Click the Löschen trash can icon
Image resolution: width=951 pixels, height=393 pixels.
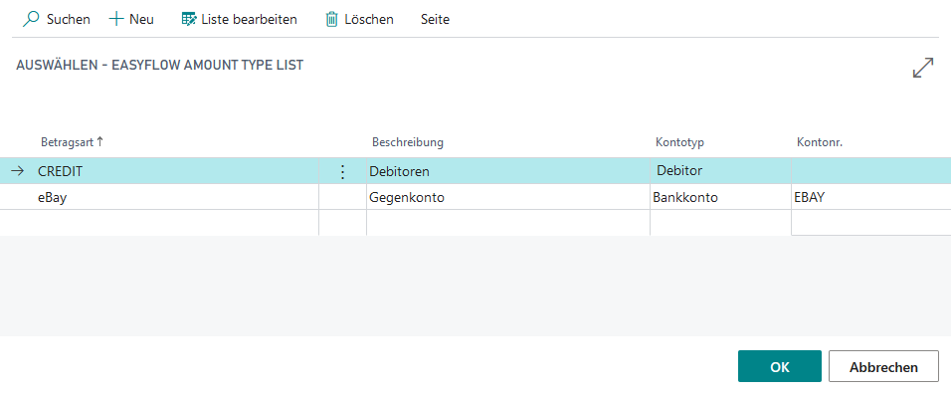coord(332,20)
